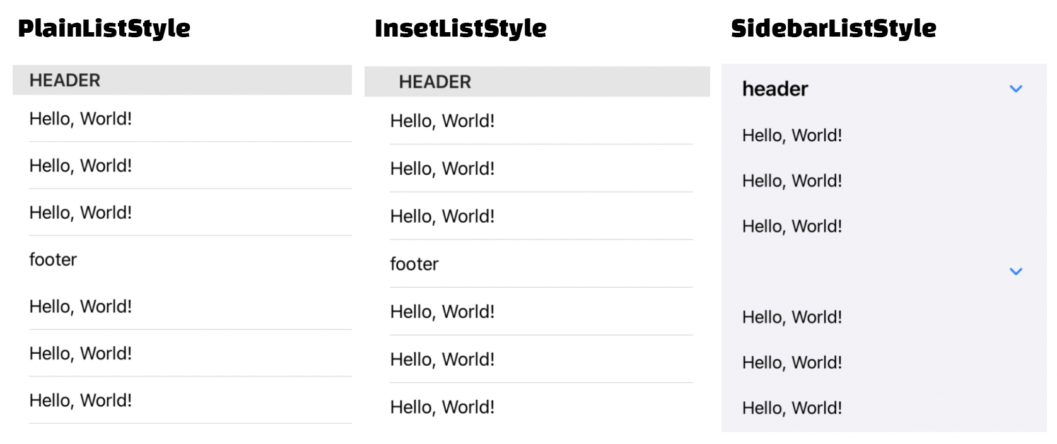Image resolution: width=1057 pixels, height=444 pixels.
Task: Tap row directly below footer in InsetListStyle
Action: click(442, 311)
